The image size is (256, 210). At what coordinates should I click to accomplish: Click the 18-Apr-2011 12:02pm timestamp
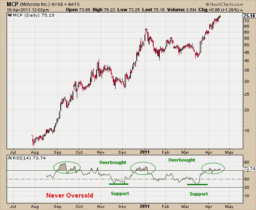[28, 10]
